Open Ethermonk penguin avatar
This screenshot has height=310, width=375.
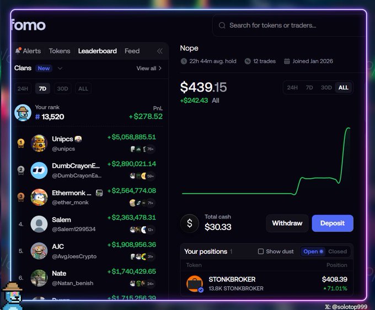[39, 197]
